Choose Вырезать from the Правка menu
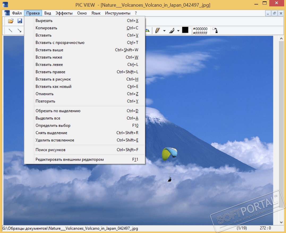The image size is (286, 233). [85, 21]
